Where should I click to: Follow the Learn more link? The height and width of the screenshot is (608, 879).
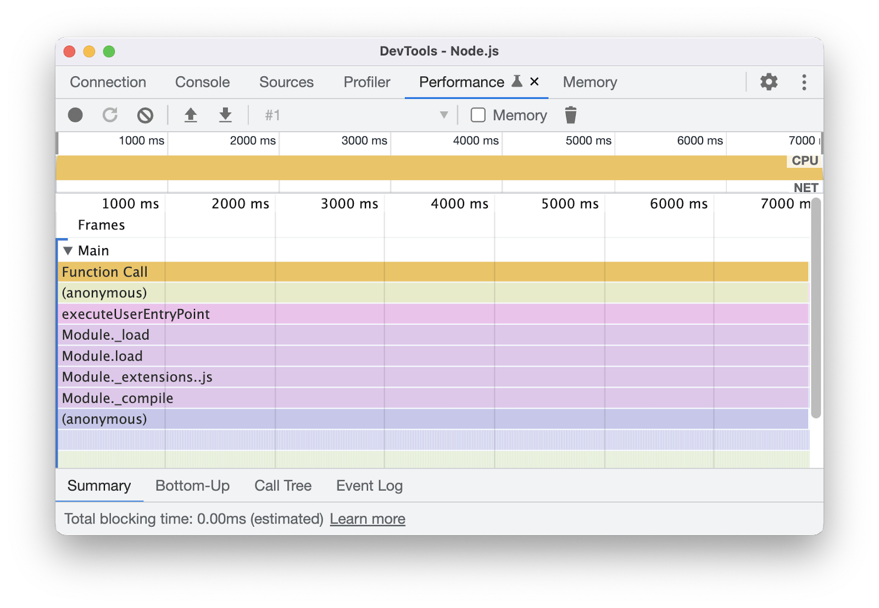point(367,519)
